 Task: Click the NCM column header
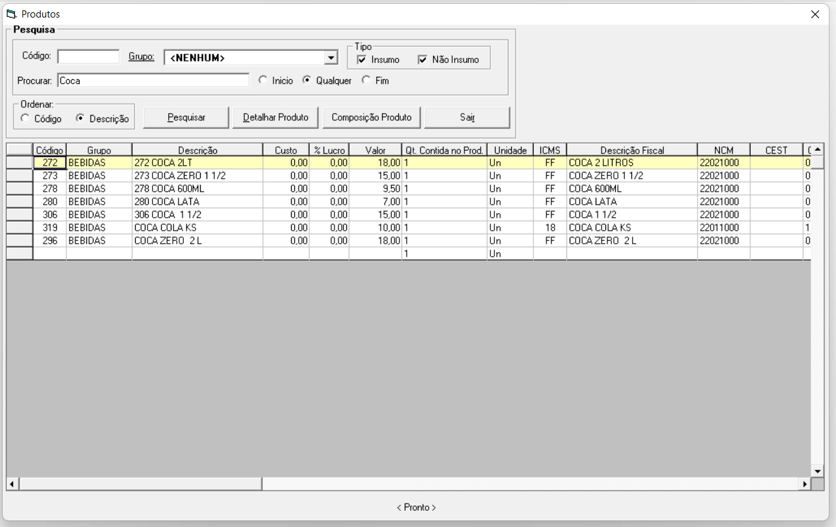coord(724,150)
